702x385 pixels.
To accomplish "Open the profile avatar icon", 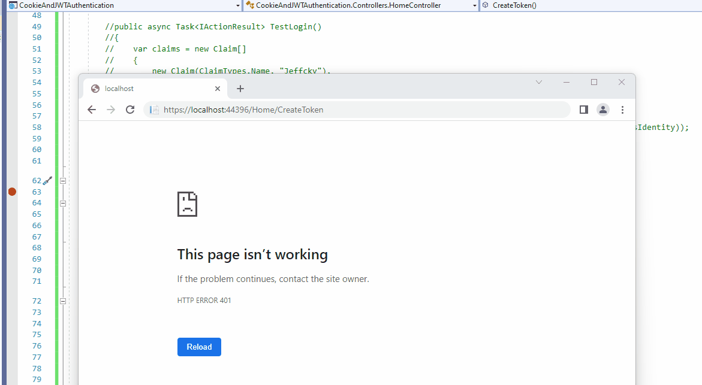I will (x=603, y=110).
